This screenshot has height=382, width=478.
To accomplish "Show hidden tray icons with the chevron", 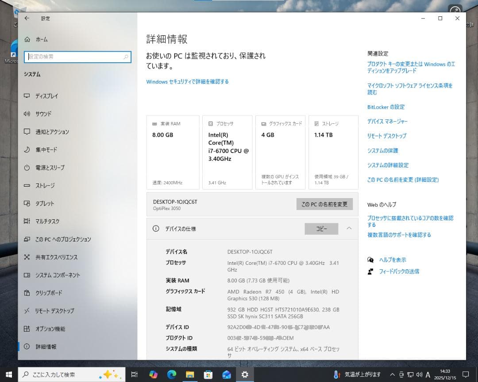I will 392,374.
